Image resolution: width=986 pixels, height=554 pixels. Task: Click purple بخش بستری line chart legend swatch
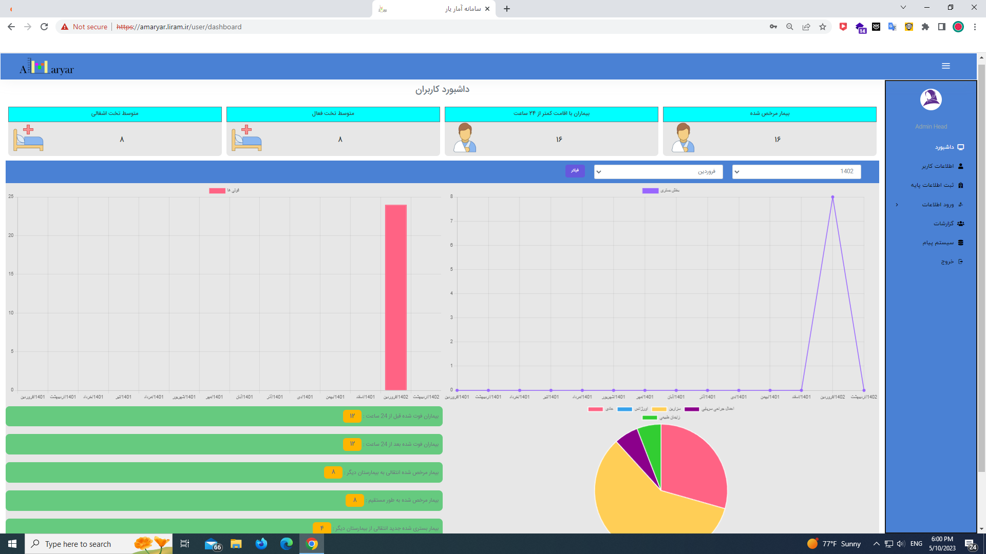pos(650,191)
